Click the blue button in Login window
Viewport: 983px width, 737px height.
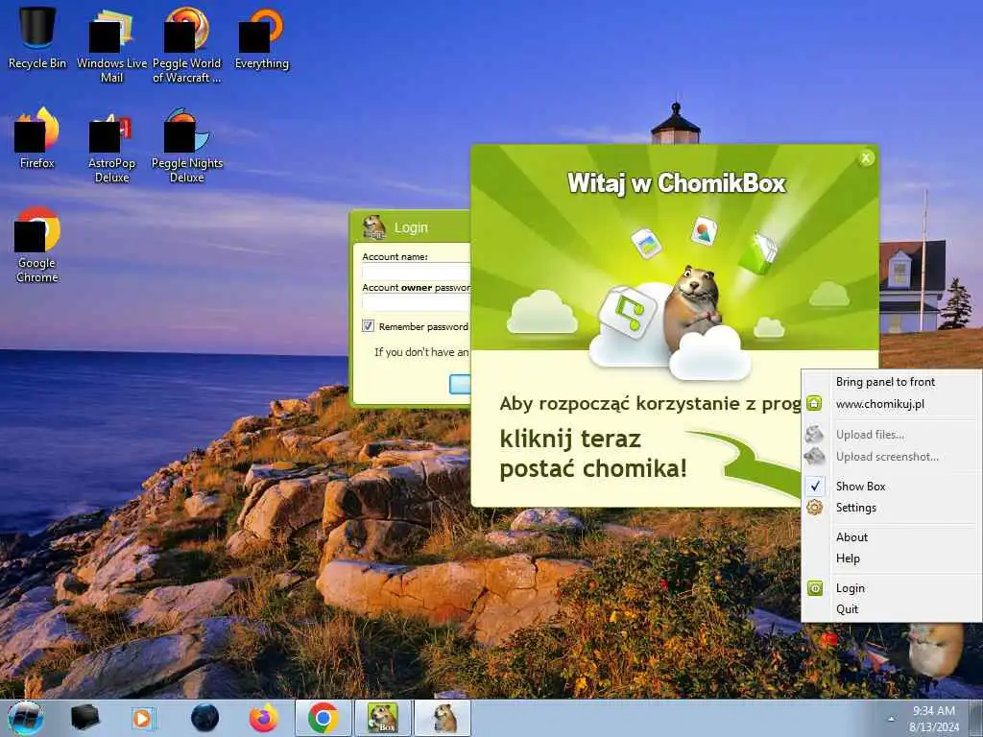coord(460,384)
